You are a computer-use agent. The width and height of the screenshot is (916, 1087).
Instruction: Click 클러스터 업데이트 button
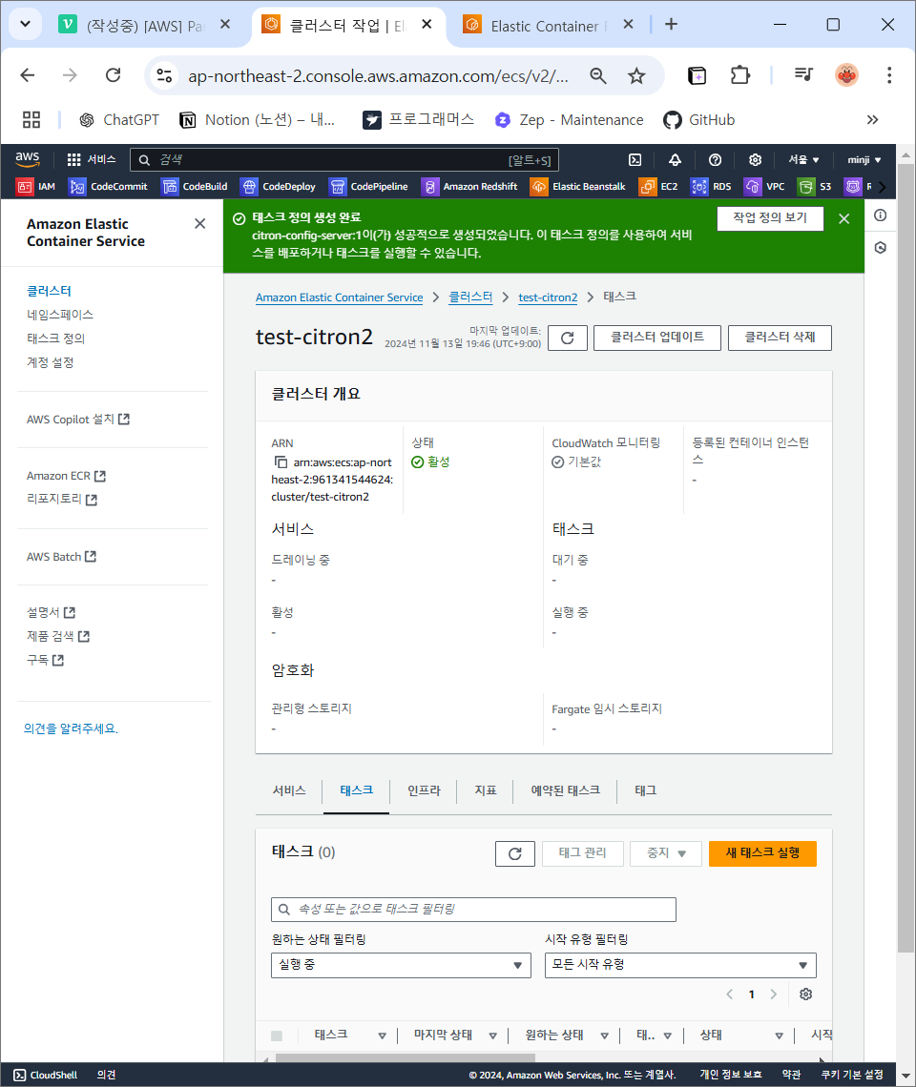coord(656,338)
